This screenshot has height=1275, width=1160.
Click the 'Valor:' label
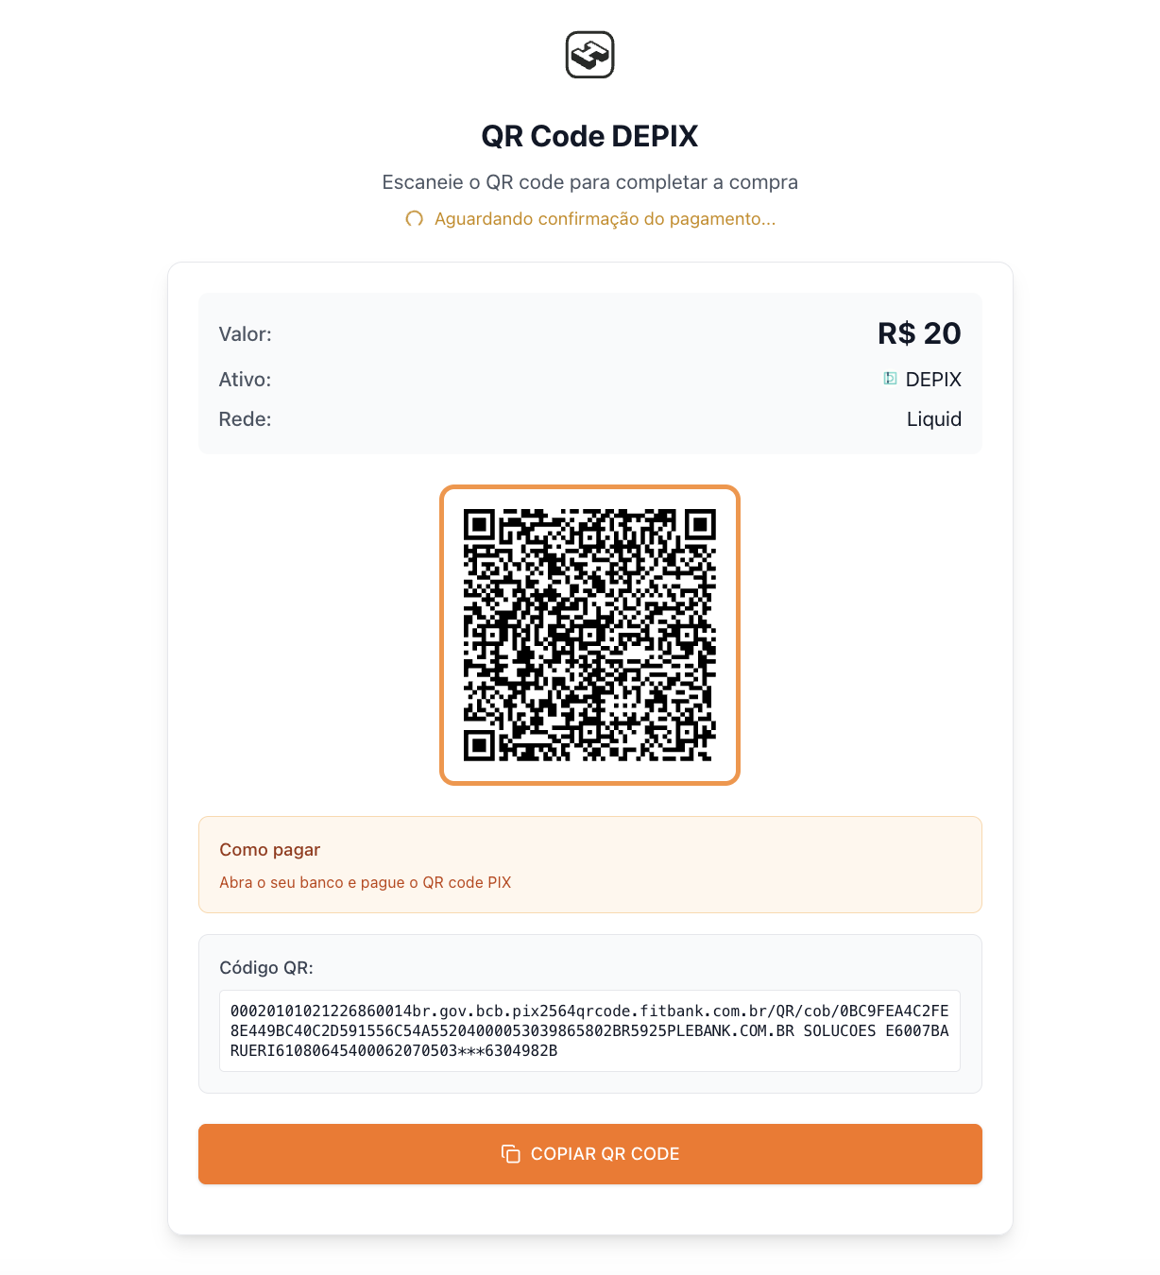pyautogui.click(x=246, y=334)
